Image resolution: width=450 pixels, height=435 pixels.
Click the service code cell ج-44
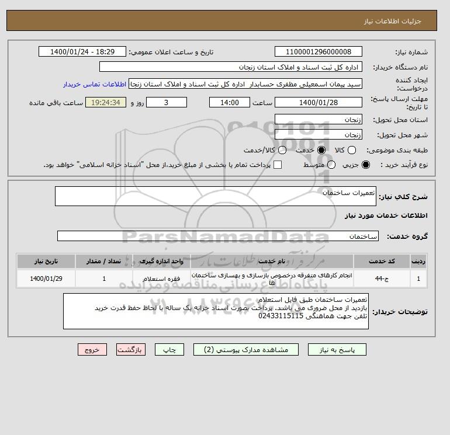[x=382, y=279]
